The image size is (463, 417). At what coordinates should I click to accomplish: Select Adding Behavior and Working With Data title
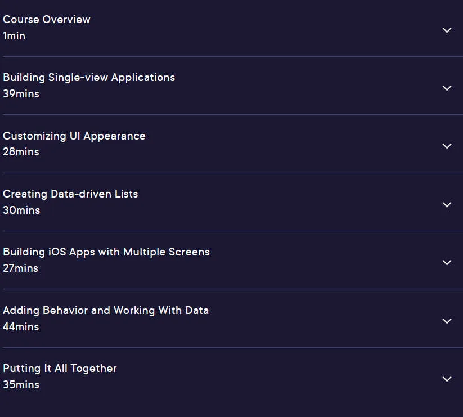tap(106, 311)
